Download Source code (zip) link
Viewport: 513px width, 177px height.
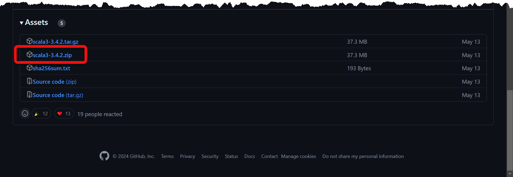point(55,82)
